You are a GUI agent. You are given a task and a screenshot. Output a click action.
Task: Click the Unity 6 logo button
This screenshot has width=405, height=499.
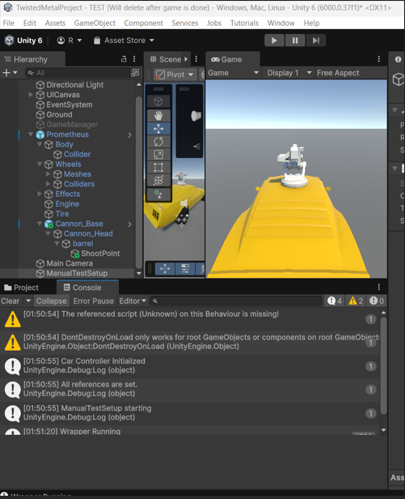click(x=23, y=41)
